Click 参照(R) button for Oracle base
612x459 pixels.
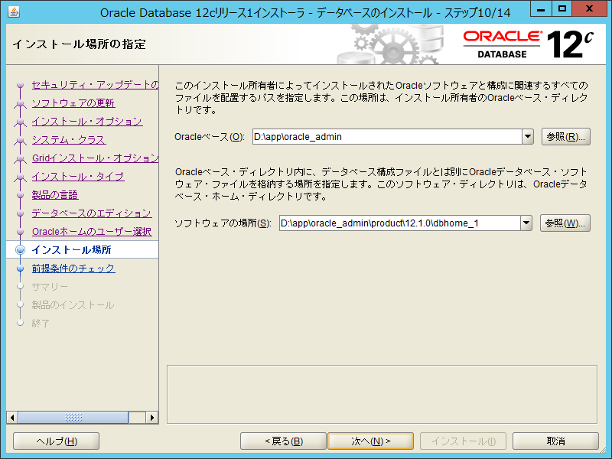(566, 137)
